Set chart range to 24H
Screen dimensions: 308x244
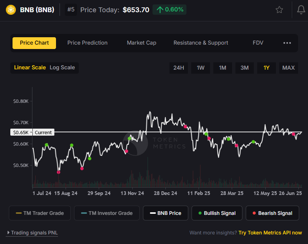tap(179, 68)
